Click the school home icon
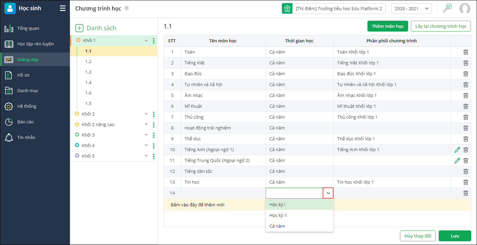Image resolution: width=477 pixels, height=245 pixels. 287,8
